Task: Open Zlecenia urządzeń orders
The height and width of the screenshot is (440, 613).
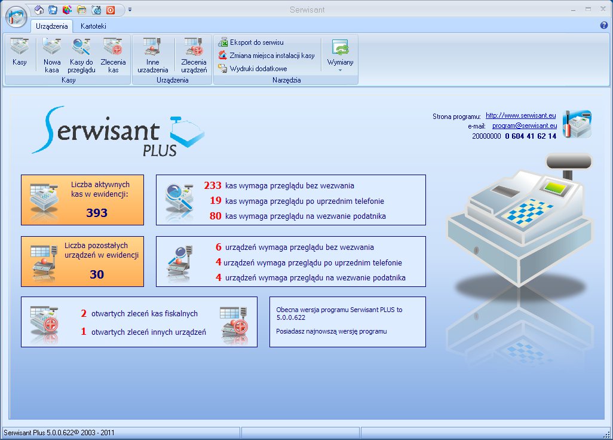Action: tap(194, 56)
